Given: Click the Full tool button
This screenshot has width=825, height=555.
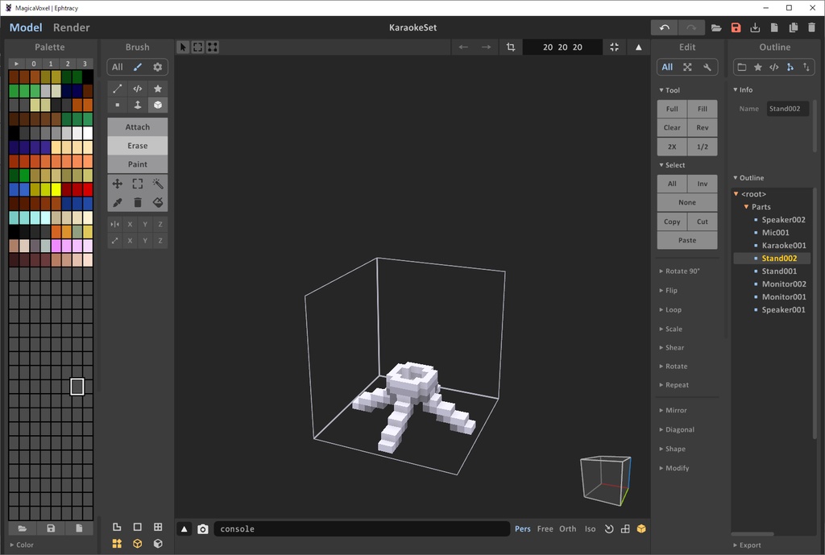Looking at the screenshot, I should pos(672,109).
